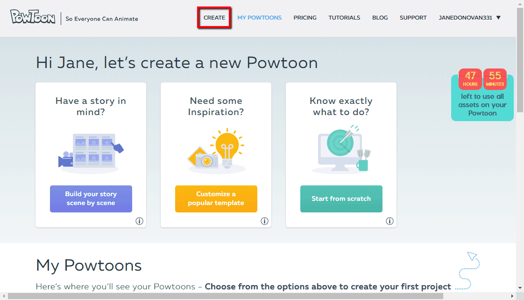This screenshot has width=524, height=300.
Task: Click the target monitor illustration
Action: click(341, 150)
